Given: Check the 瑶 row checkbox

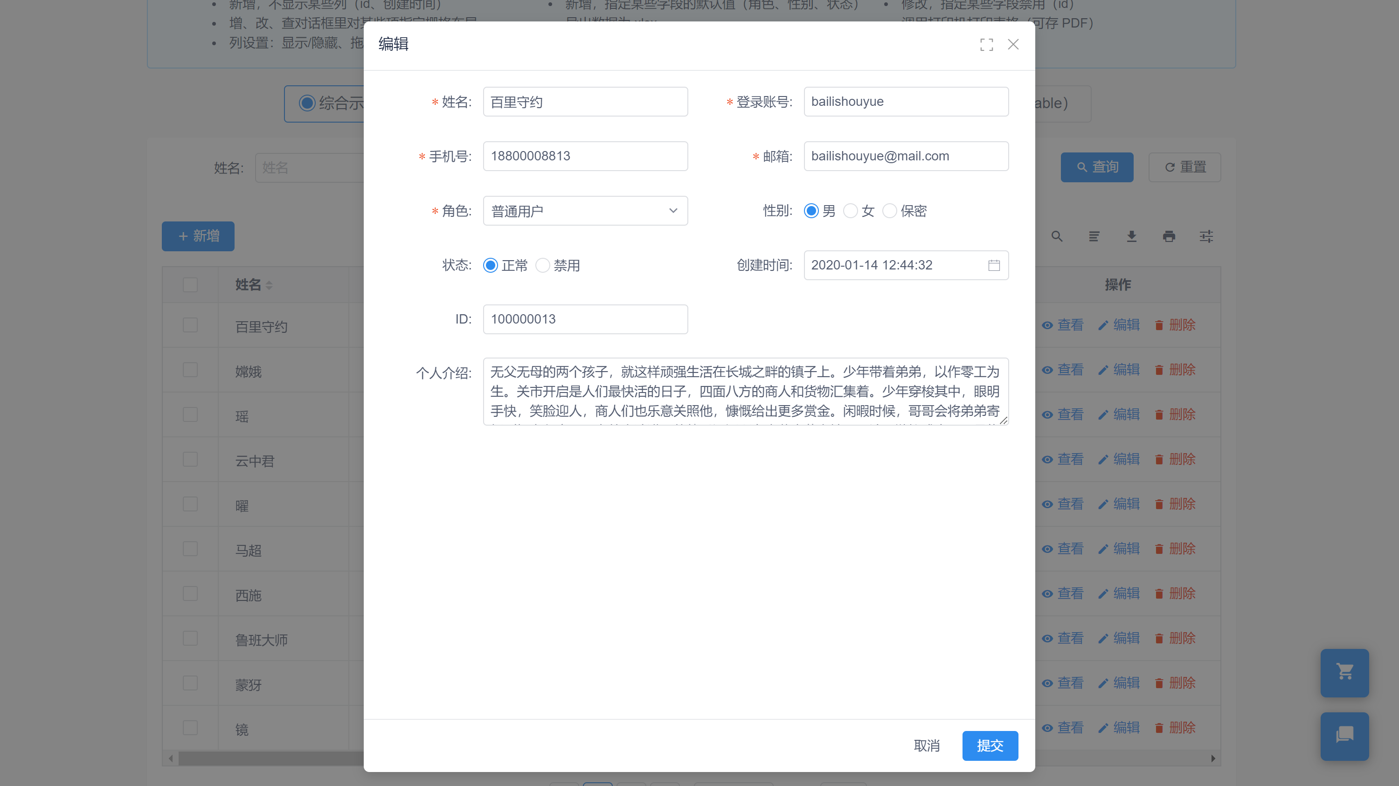Looking at the screenshot, I should click(x=190, y=415).
